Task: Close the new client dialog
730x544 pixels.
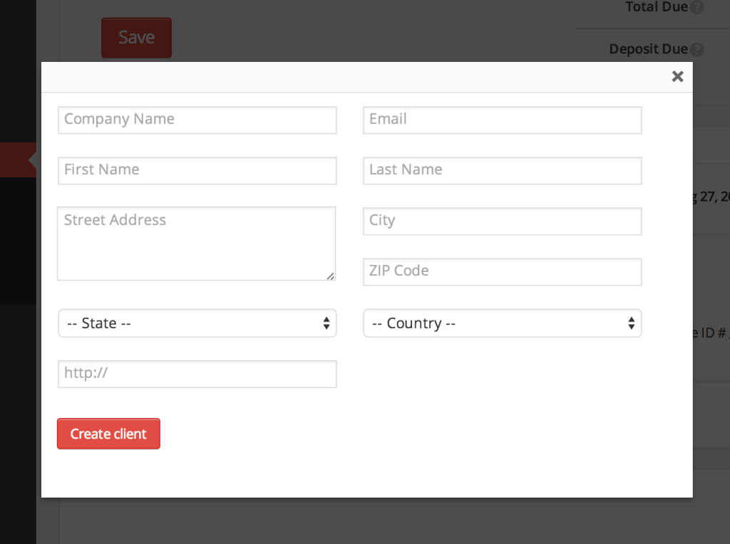Action: [677, 76]
